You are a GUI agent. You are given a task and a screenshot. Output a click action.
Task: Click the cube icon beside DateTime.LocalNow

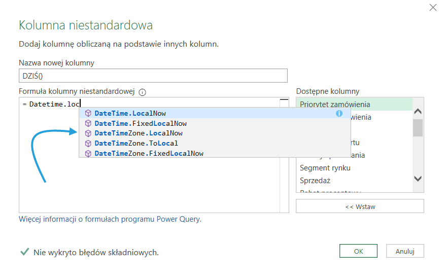tap(88, 113)
